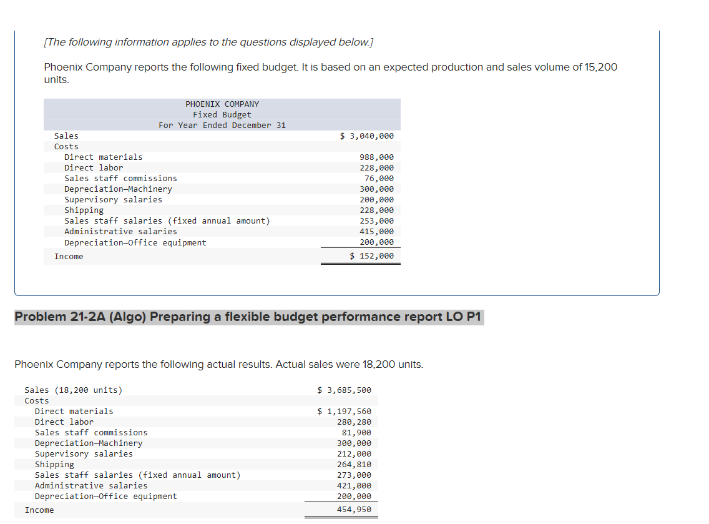
Task: Click the Costs label in actual results table
Action: point(36,400)
